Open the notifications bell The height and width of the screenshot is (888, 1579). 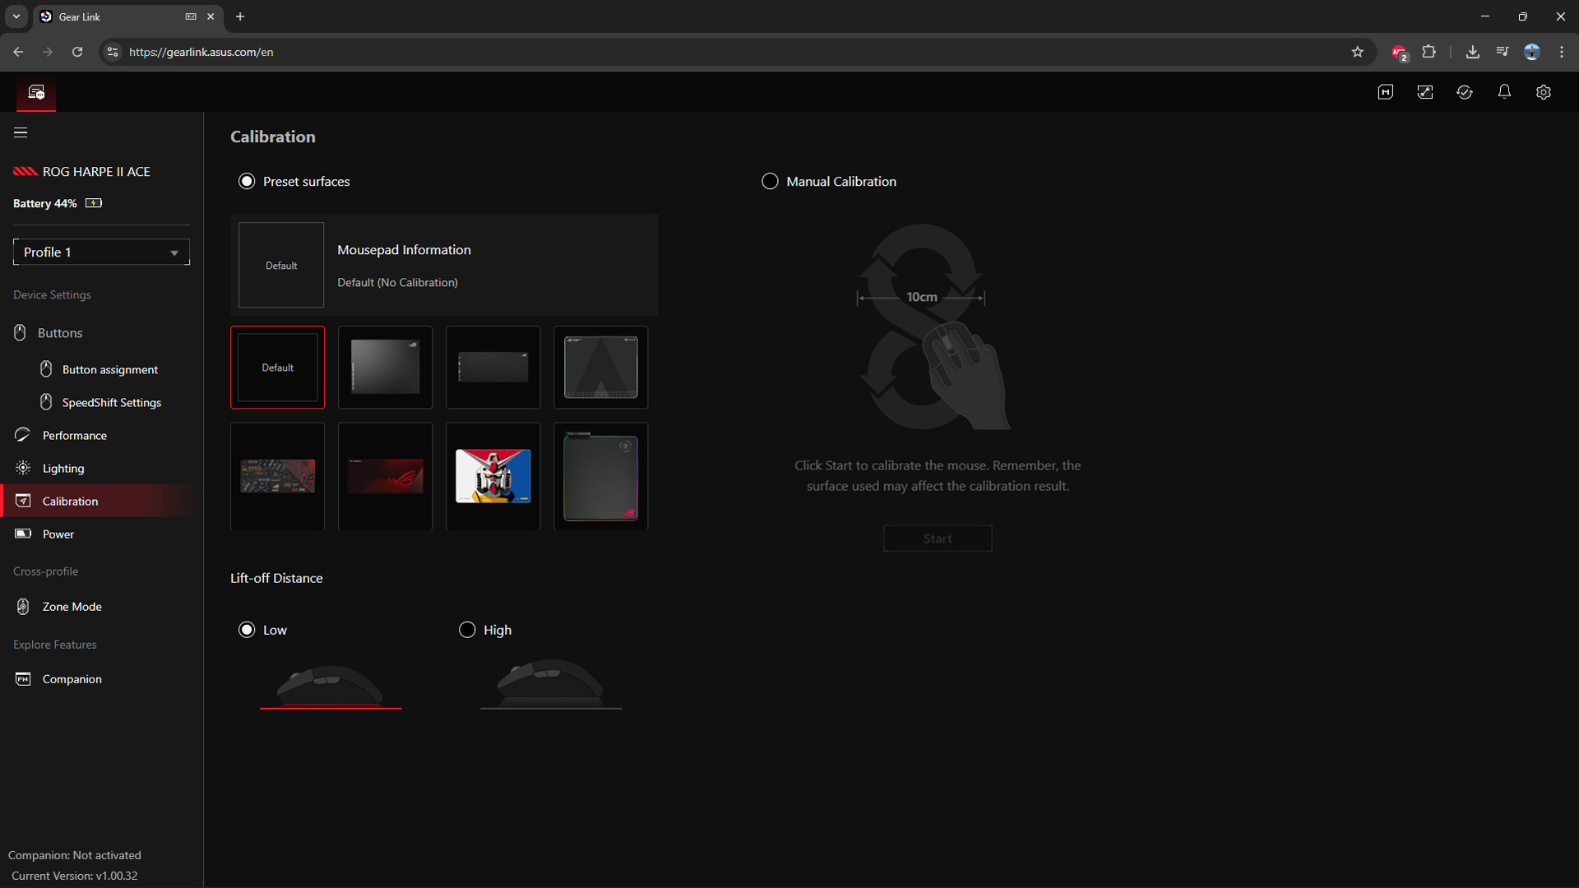1504,92
